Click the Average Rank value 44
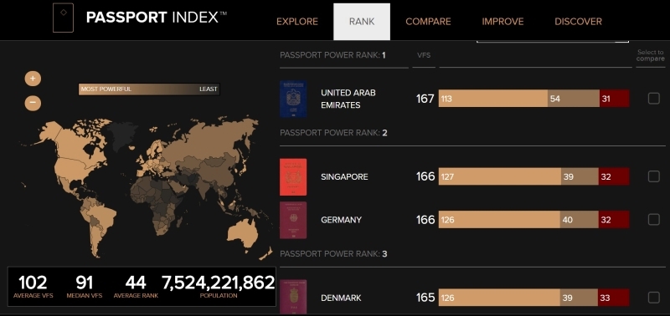 tap(136, 283)
